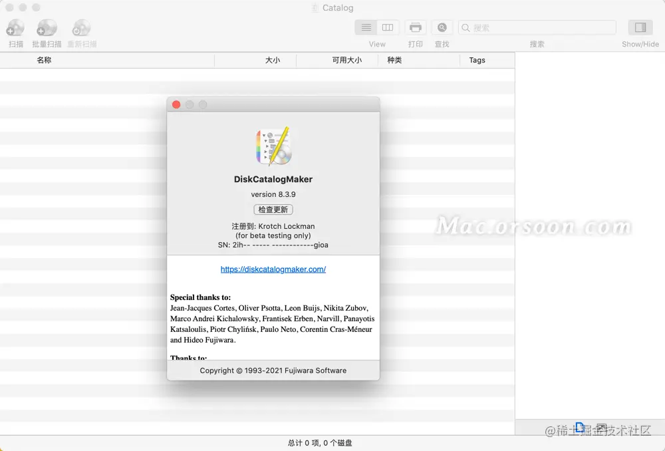The height and width of the screenshot is (451, 665).
Task: Click the Batch Scan disc icon
Action: (x=47, y=28)
